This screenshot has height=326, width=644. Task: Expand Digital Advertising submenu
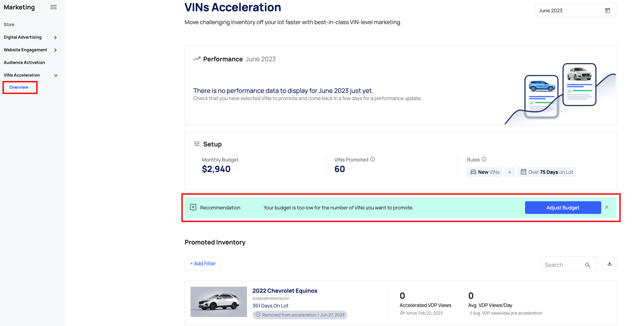click(55, 37)
